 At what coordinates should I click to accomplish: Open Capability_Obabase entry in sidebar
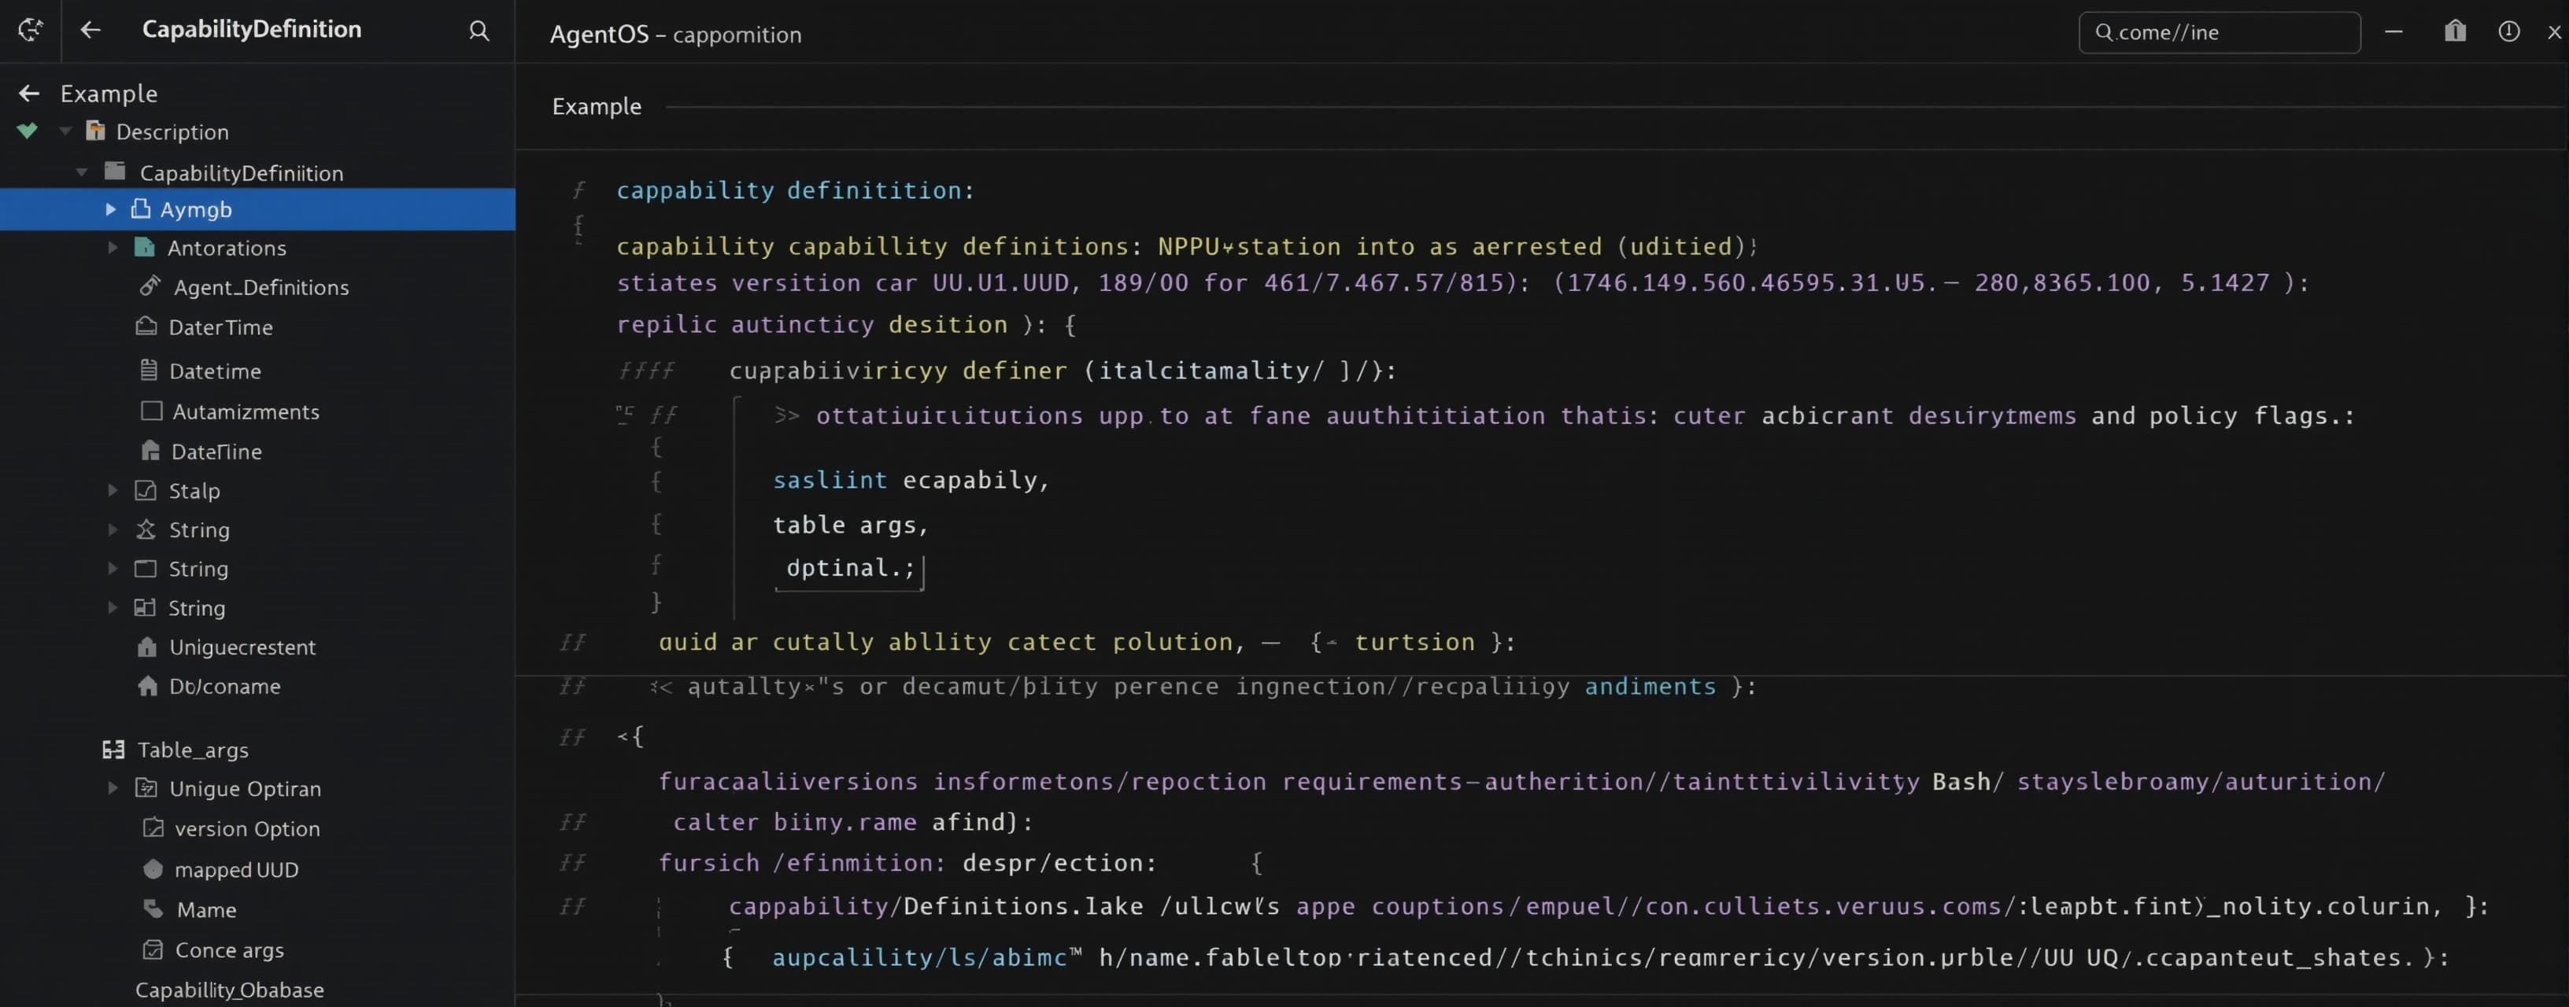tap(229, 990)
